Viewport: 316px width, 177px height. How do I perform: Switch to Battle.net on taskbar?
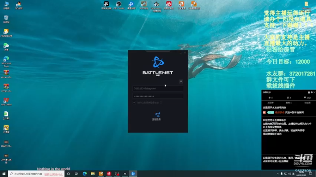pos(133,174)
